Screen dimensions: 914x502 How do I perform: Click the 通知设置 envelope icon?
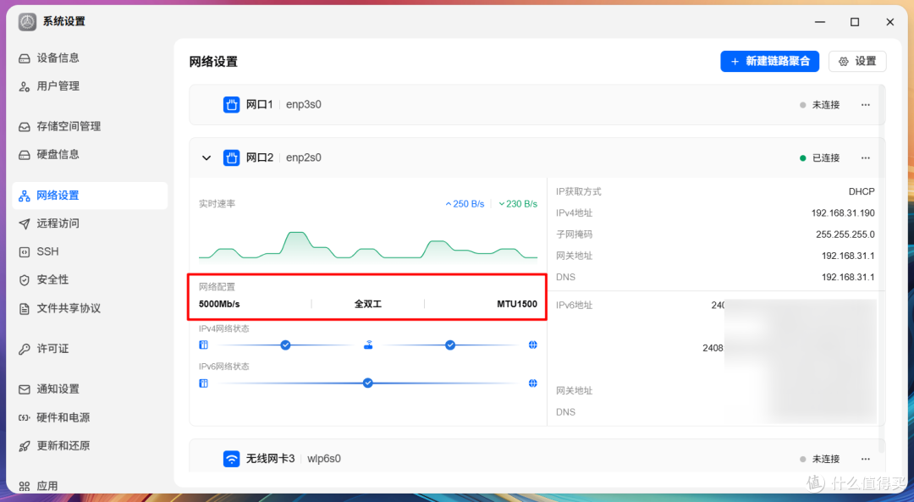pyautogui.click(x=24, y=389)
